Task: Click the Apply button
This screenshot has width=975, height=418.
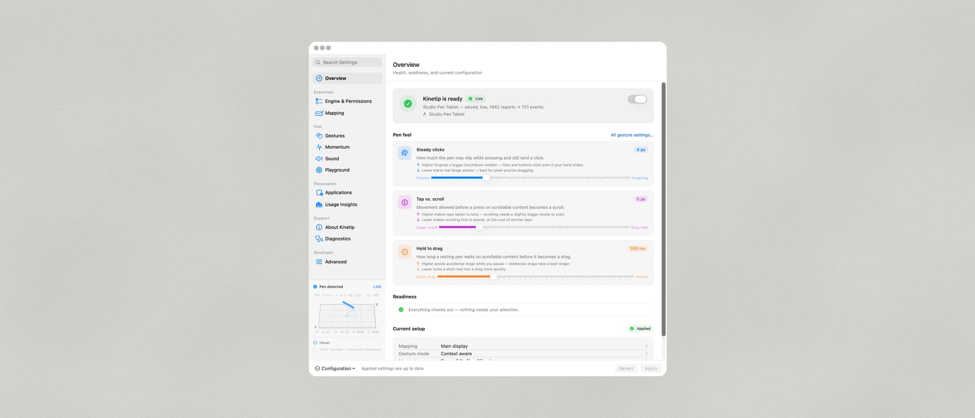Action: (651, 369)
